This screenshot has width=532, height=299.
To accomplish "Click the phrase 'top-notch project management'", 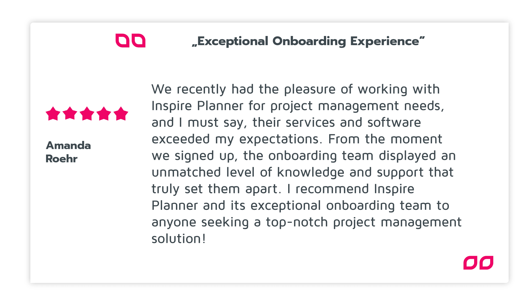I will tap(364, 222).
